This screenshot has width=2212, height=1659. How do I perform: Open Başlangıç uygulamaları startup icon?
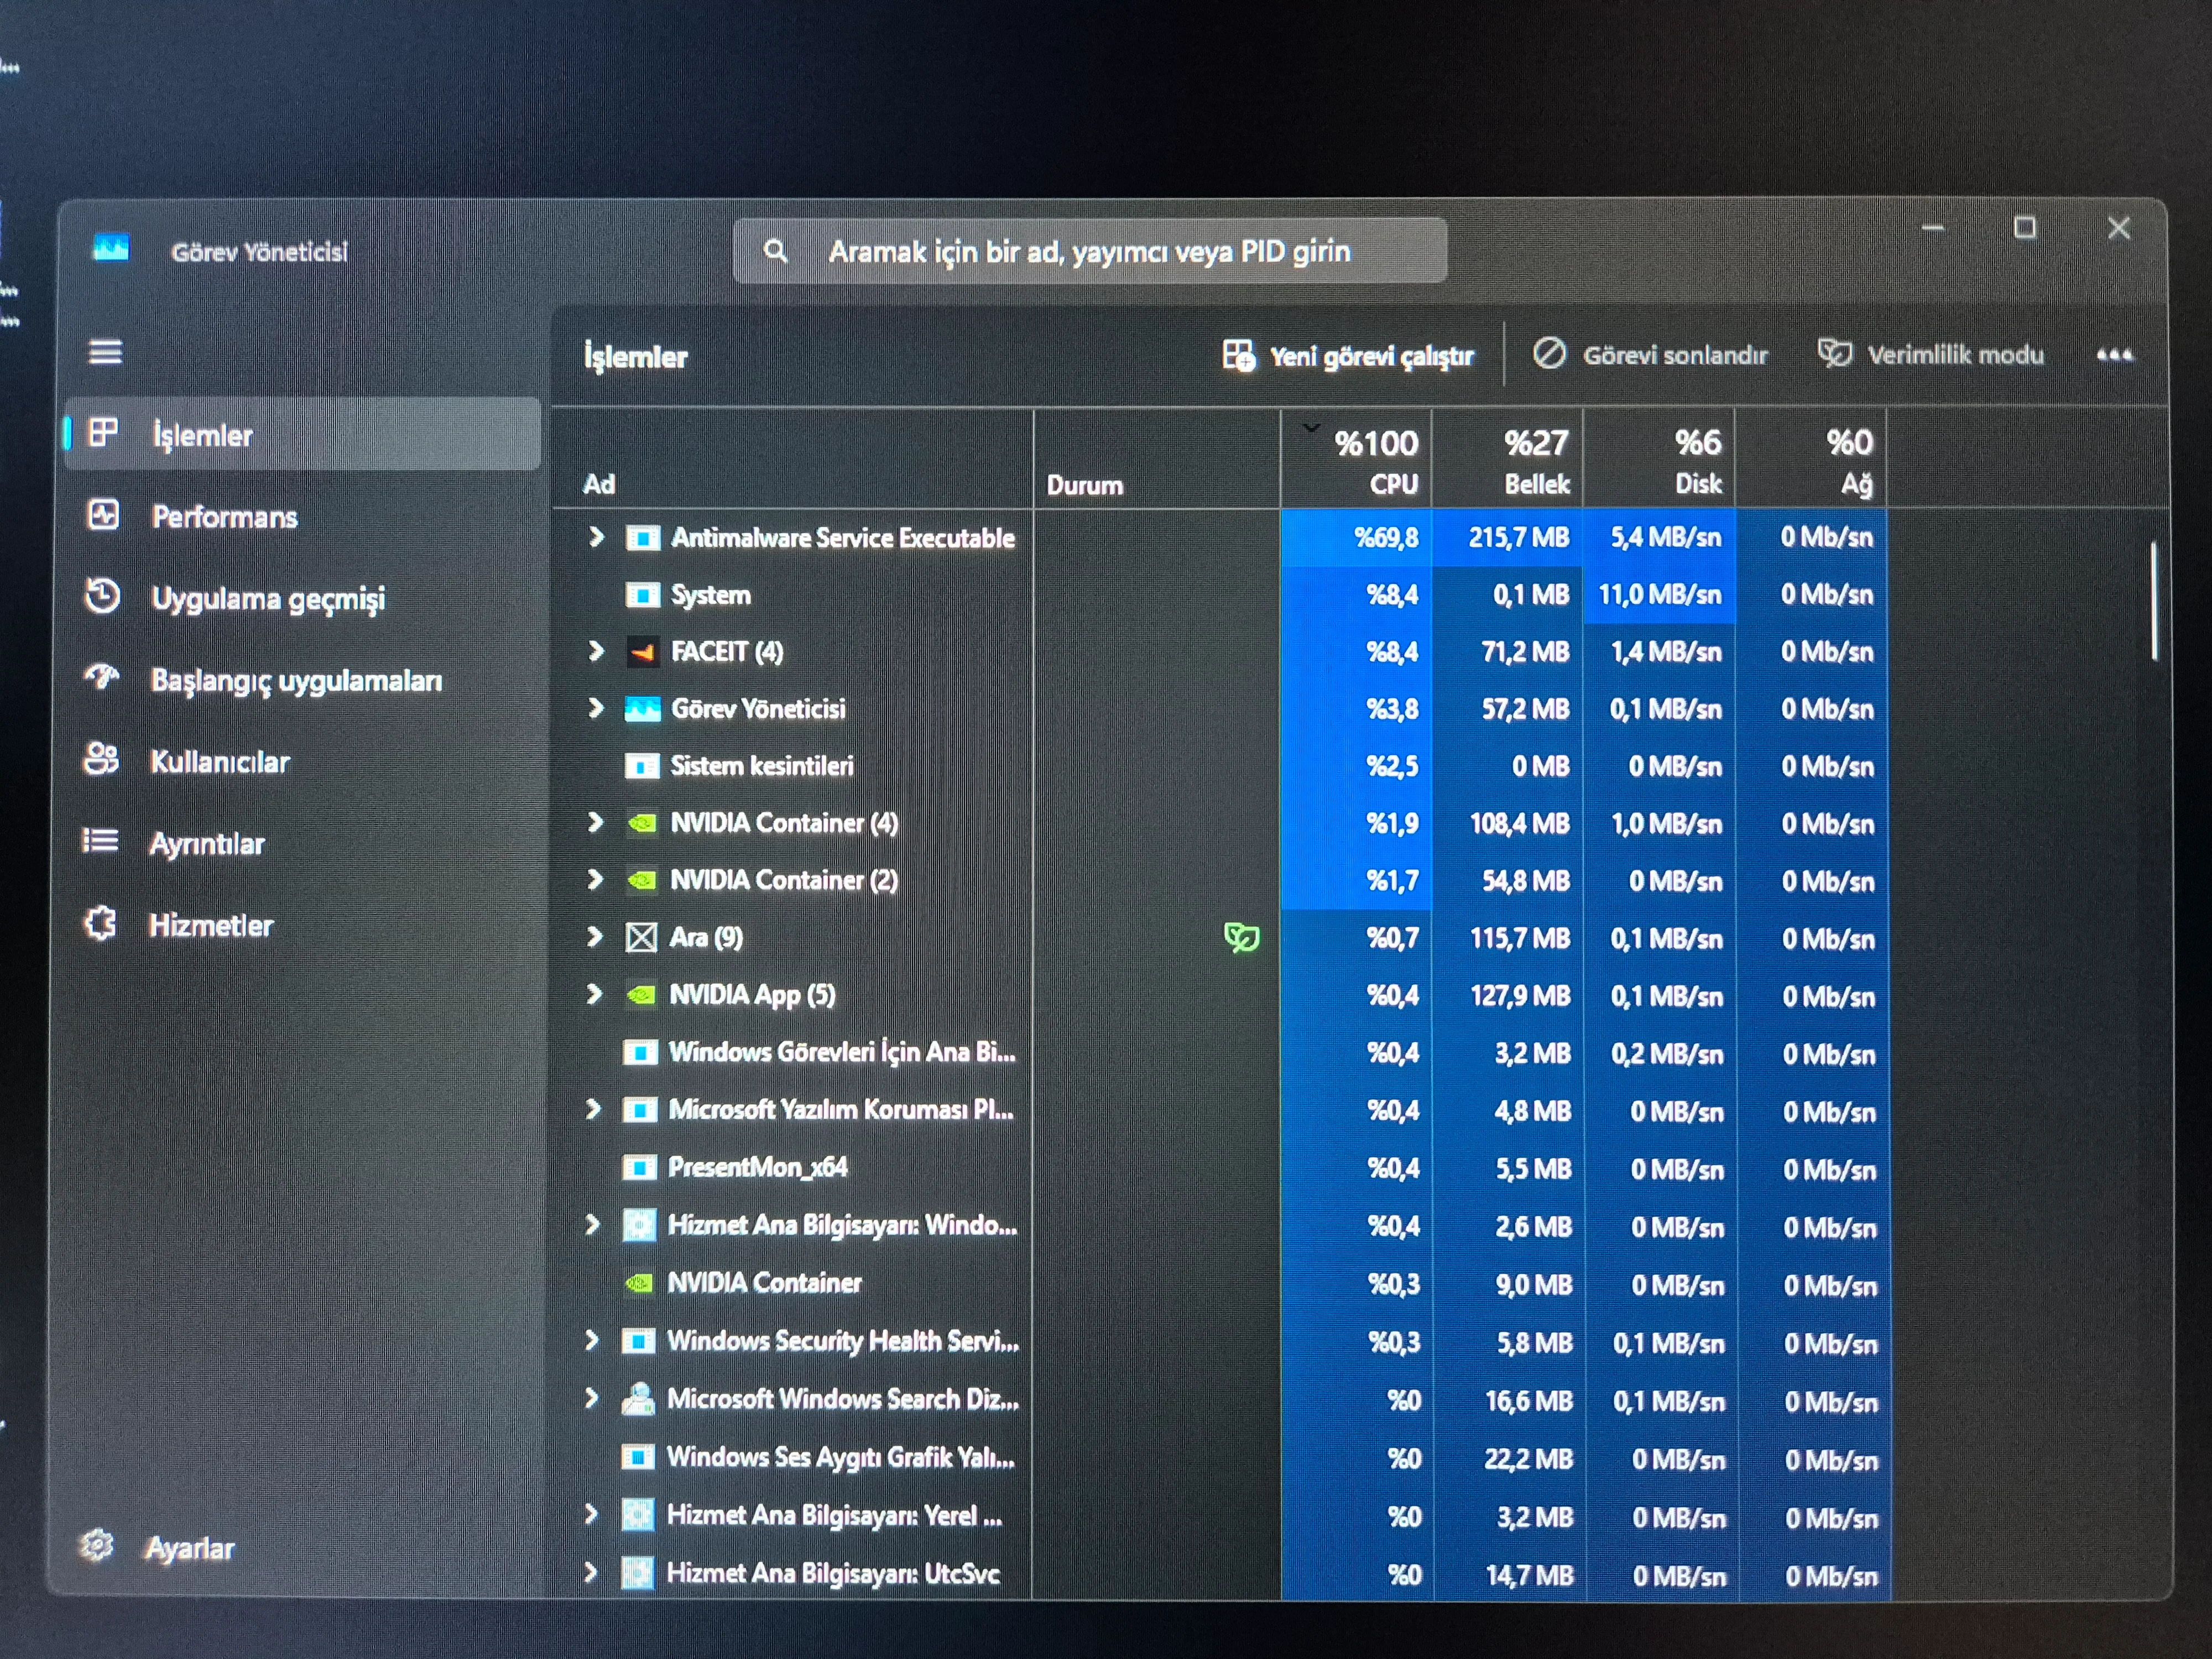[x=102, y=678]
